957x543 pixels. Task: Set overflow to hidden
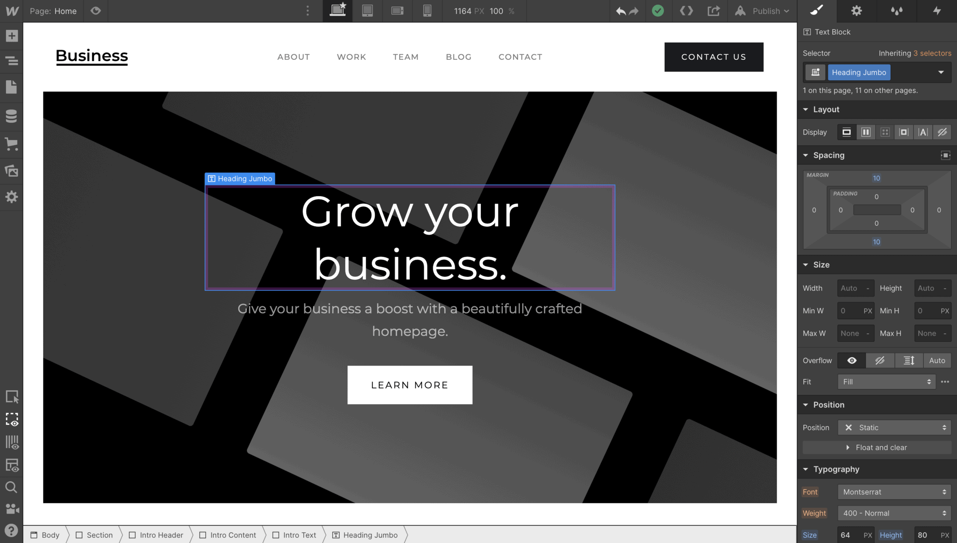pyautogui.click(x=880, y=360)
